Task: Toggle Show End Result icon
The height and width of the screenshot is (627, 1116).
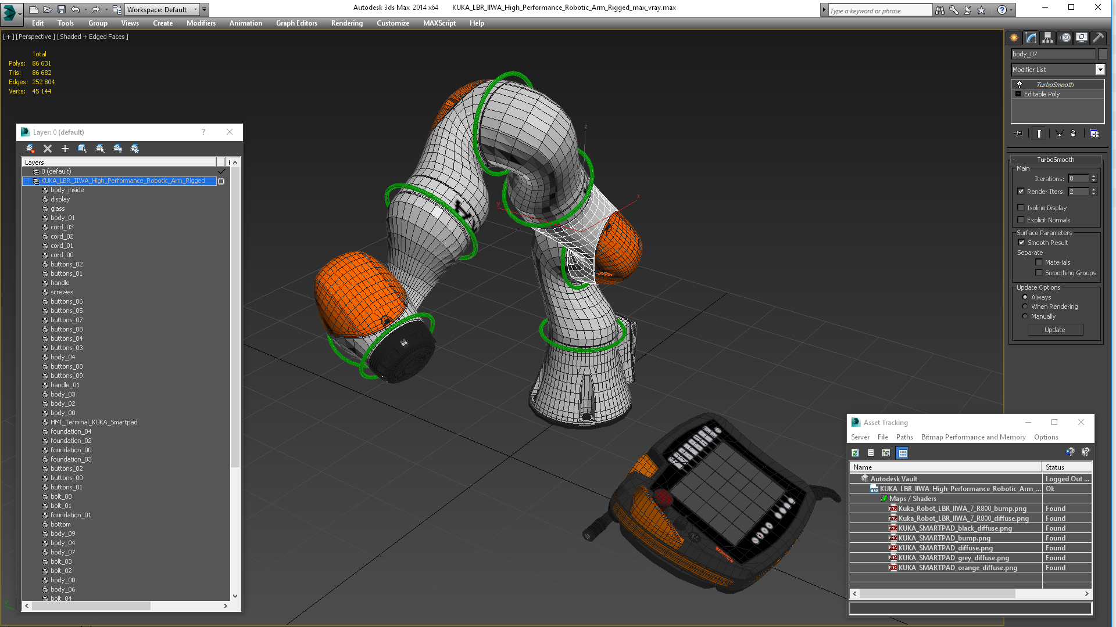Action: coord(1039,134)
